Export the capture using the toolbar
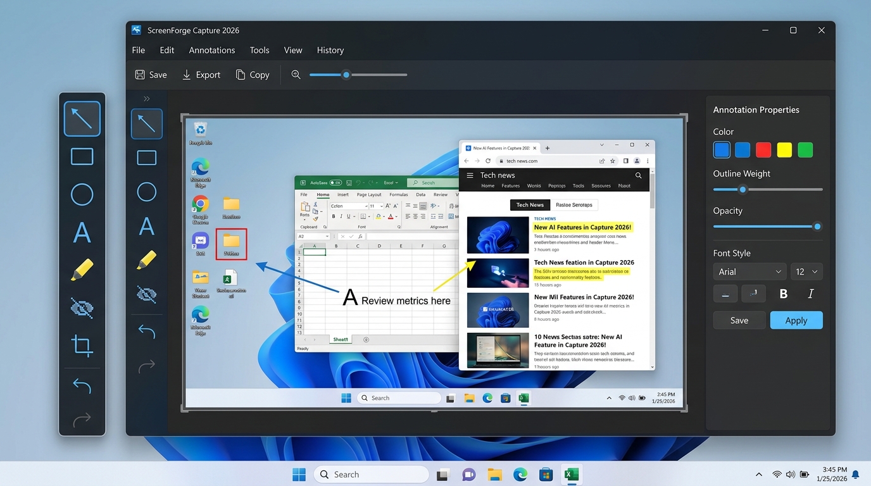Viewport: 871px width, 486px height. 201,75
